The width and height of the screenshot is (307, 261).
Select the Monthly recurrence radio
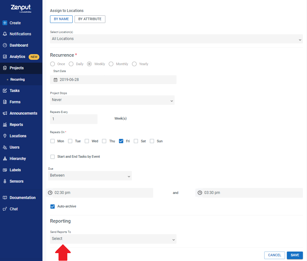[x=111, y=64]
